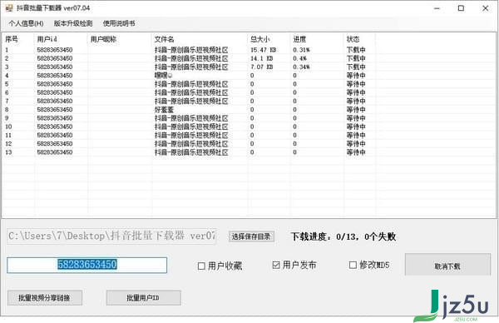The height and width of the screenshot is (323, 499).
Task: Click status 等待中 in row 13
Action: pos(356,152)
